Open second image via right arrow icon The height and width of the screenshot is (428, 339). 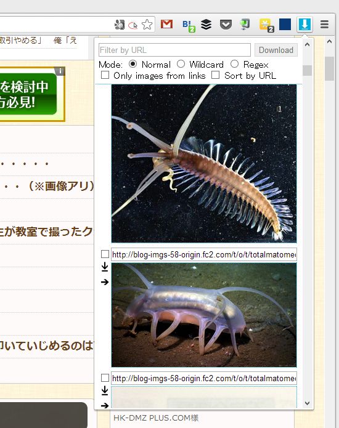click(105, 282)
